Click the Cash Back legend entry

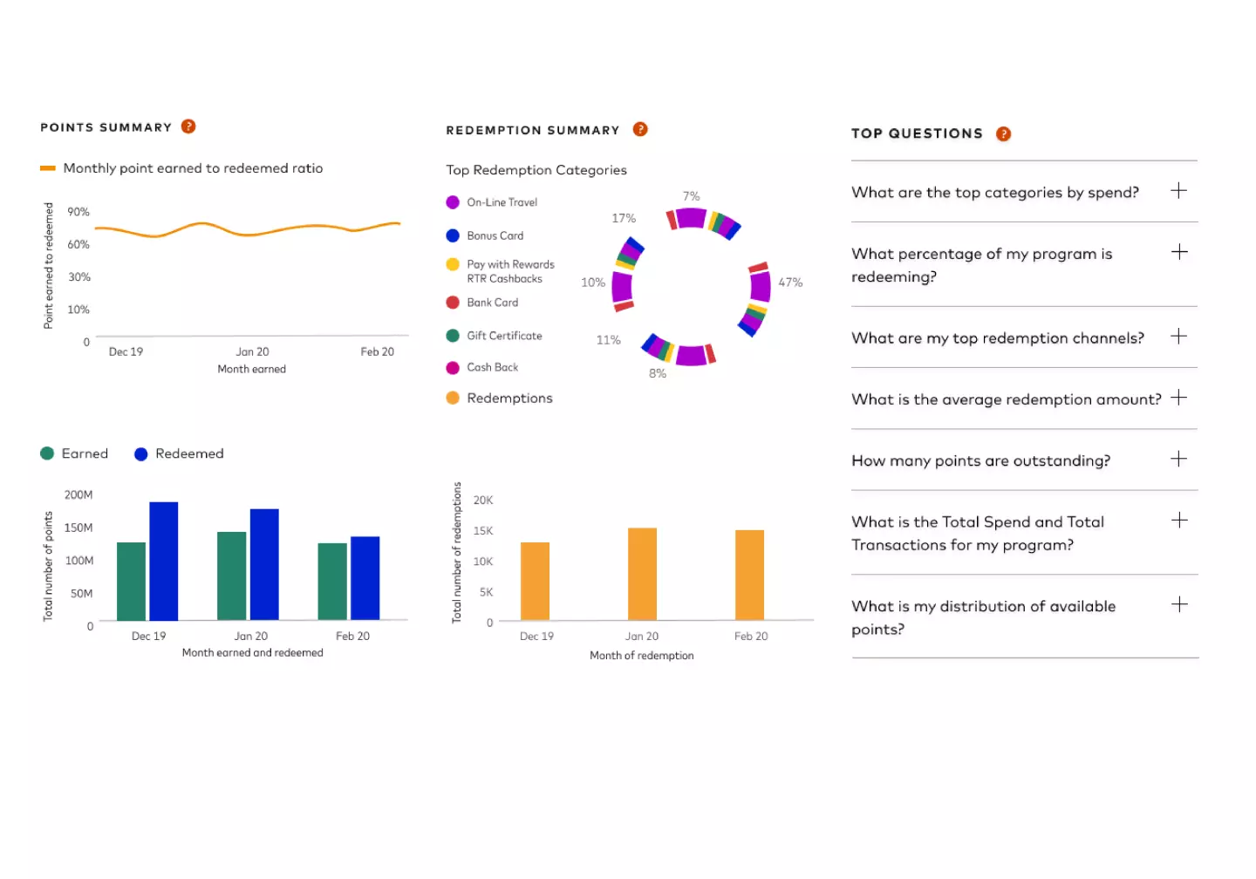[482, 367]
